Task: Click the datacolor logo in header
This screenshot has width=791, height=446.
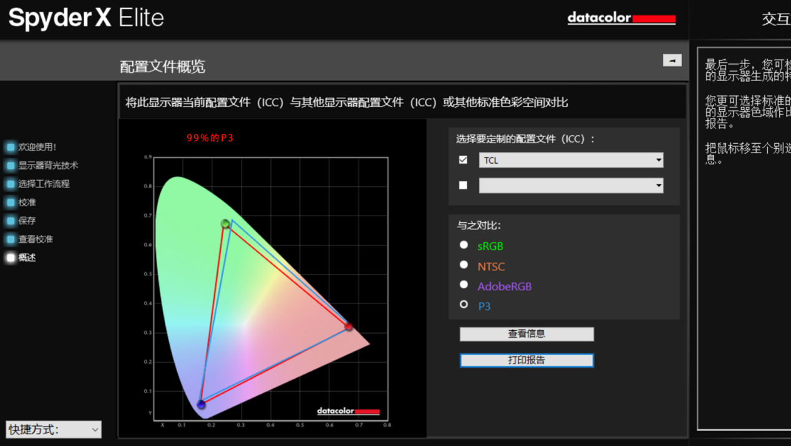Action: coord(621,18)
